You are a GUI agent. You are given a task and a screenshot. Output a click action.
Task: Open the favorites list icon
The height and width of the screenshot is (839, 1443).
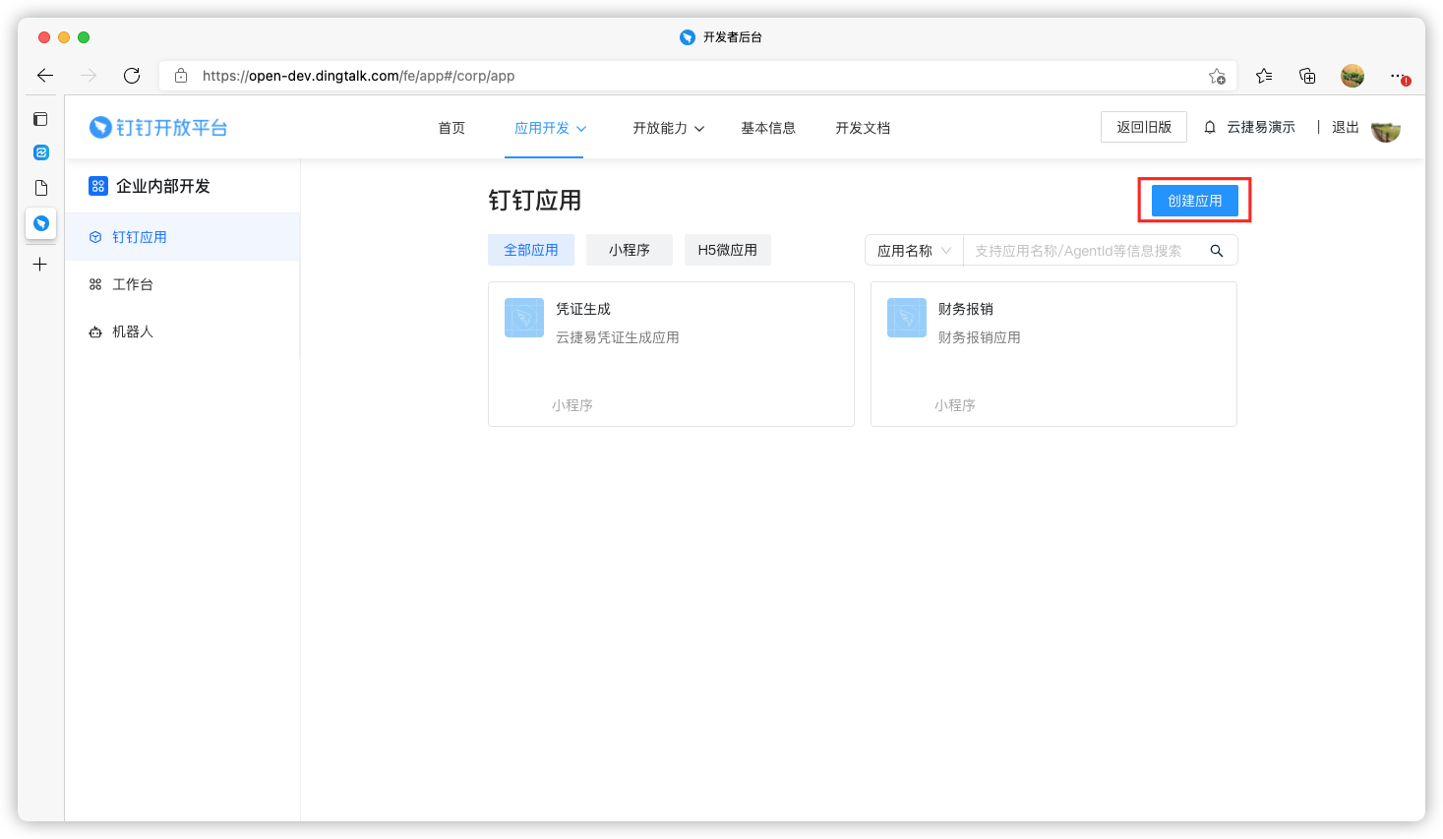point(1264,76)
